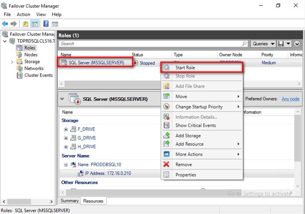This screenshot has width=305, height=214.
Task: Click the Up one level folder icon
Action: [26, 24]
